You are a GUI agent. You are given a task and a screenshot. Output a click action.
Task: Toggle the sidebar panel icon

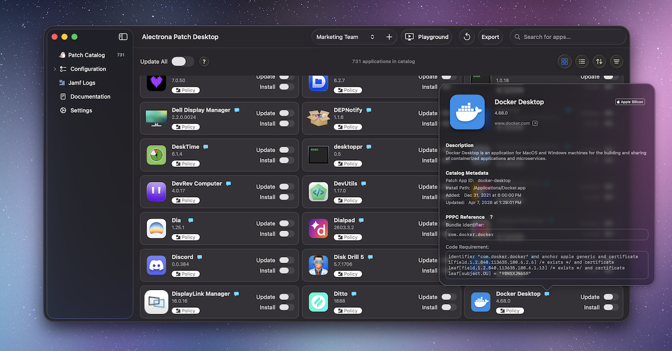123,36
